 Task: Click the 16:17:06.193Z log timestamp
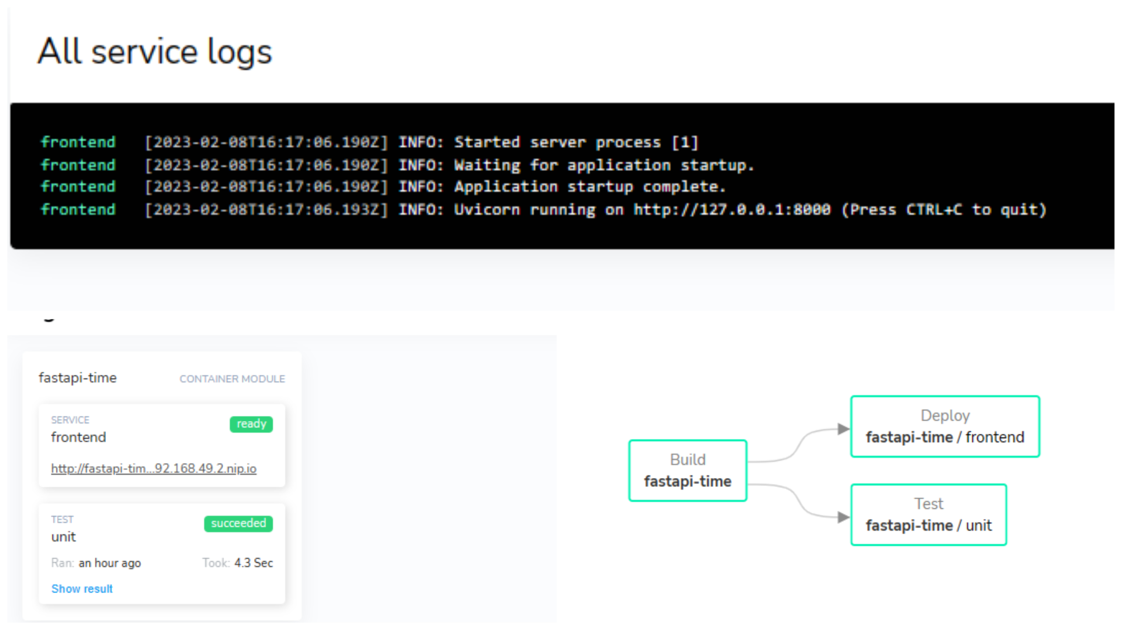coord(267,209)
